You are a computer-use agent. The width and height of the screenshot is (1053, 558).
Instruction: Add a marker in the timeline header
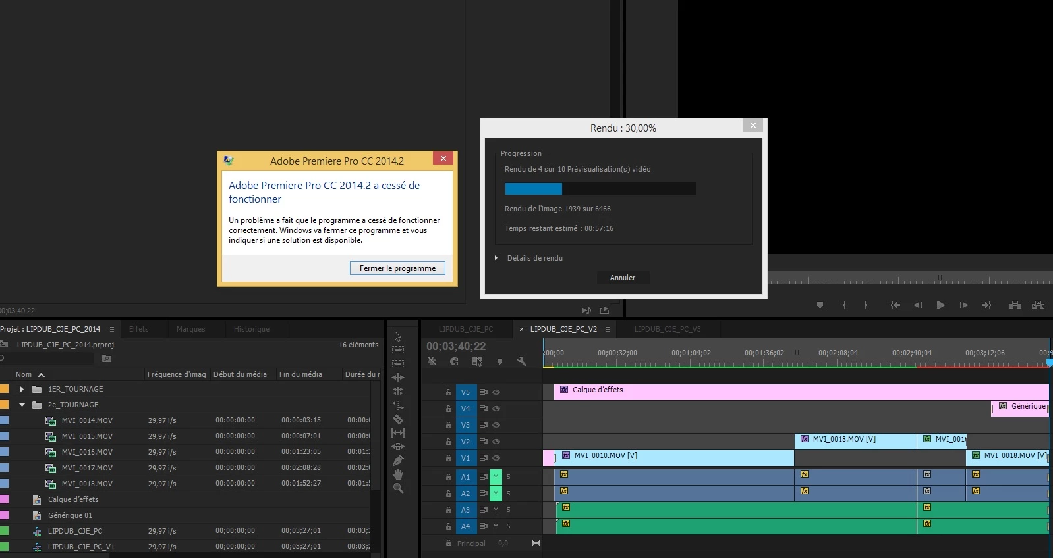(x=499, y=361)
